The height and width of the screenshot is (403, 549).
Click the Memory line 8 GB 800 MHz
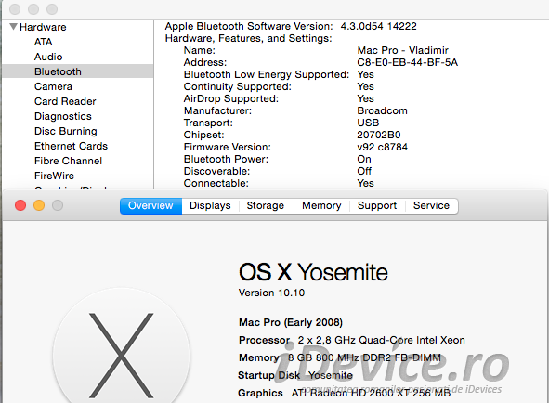340,357
